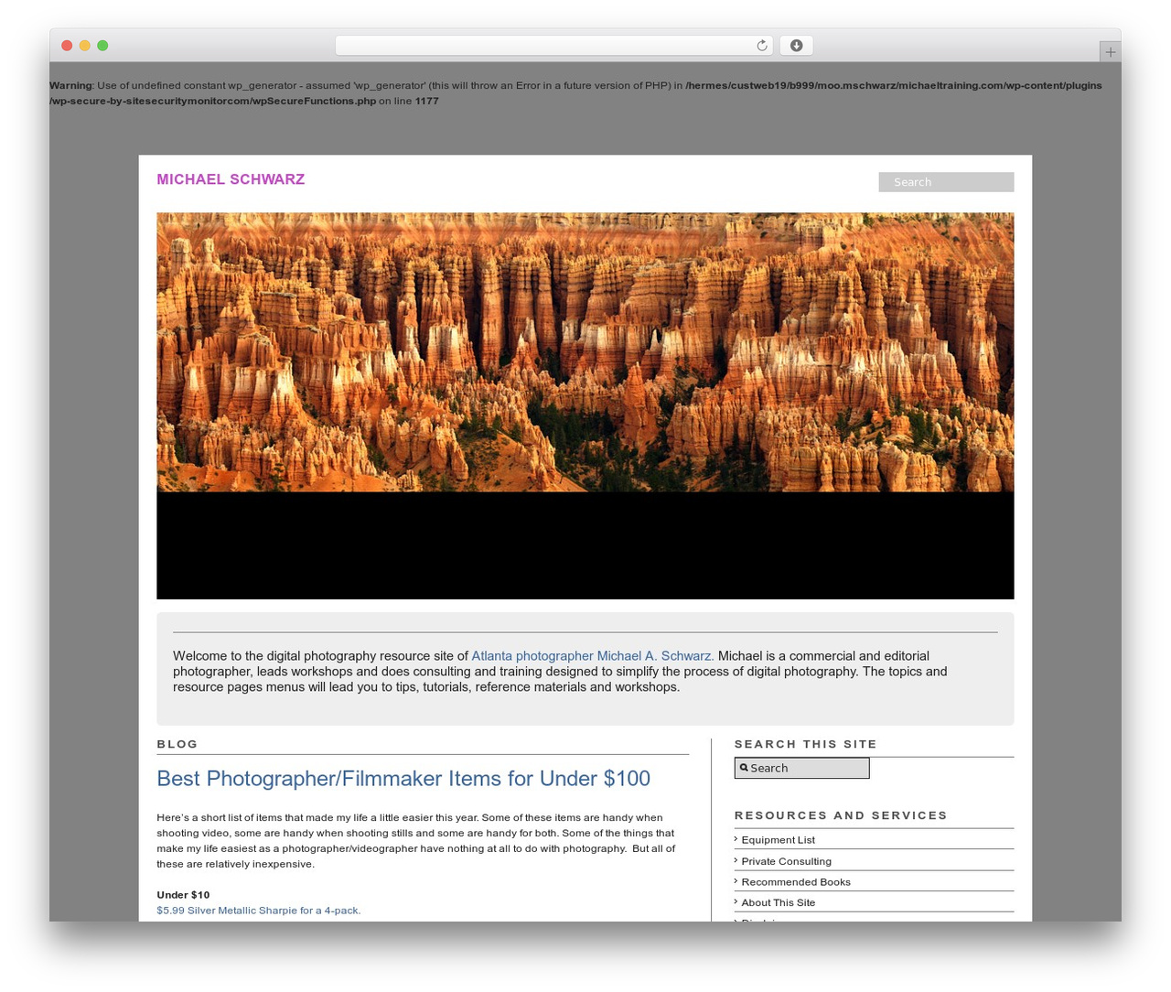This screenshot has height=992, width=1171.
Task: Open the About This Site link
Action: tap(778, 902)
